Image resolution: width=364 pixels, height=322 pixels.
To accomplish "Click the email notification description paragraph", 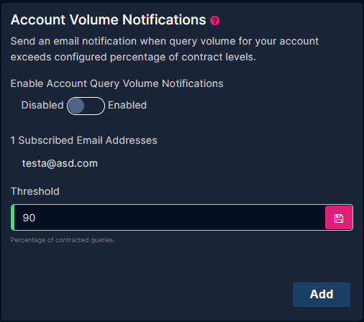I will (165, 49).
